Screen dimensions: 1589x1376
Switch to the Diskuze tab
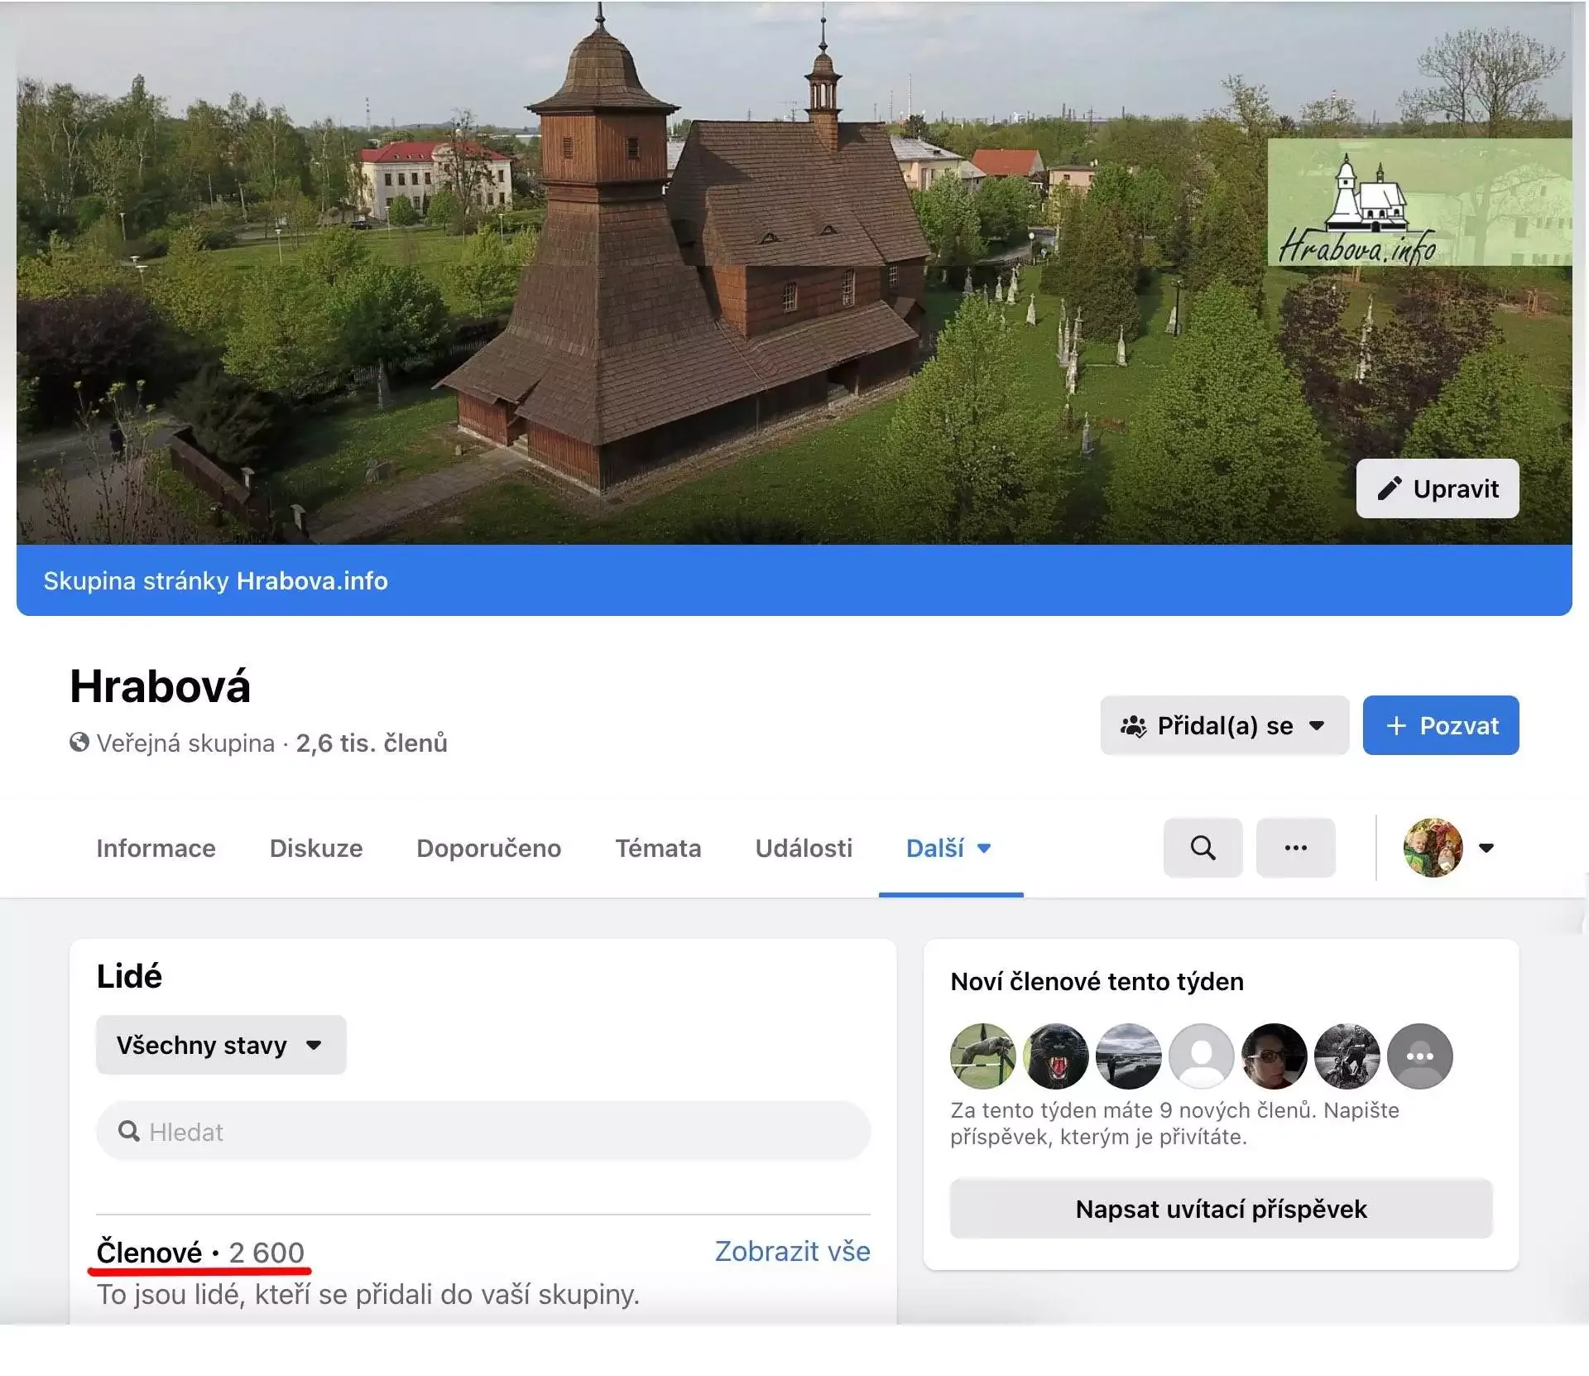(x=315, y=849)
